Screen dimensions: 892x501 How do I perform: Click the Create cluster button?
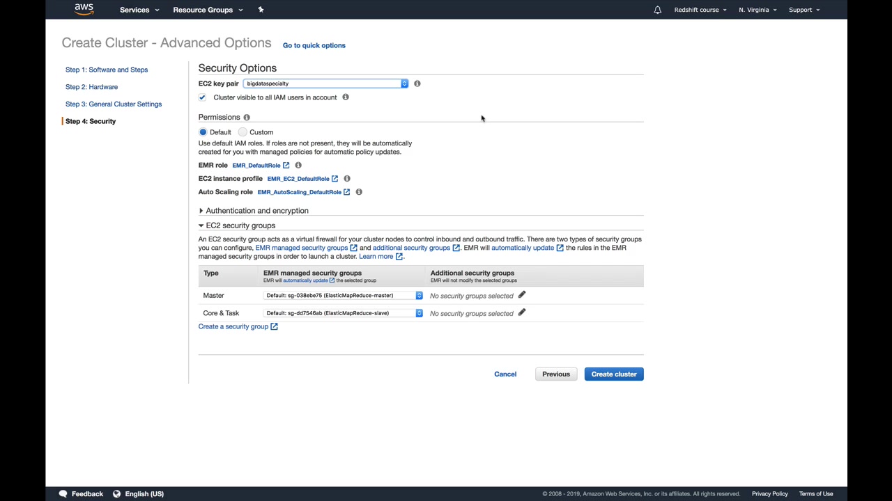(614, 374)
